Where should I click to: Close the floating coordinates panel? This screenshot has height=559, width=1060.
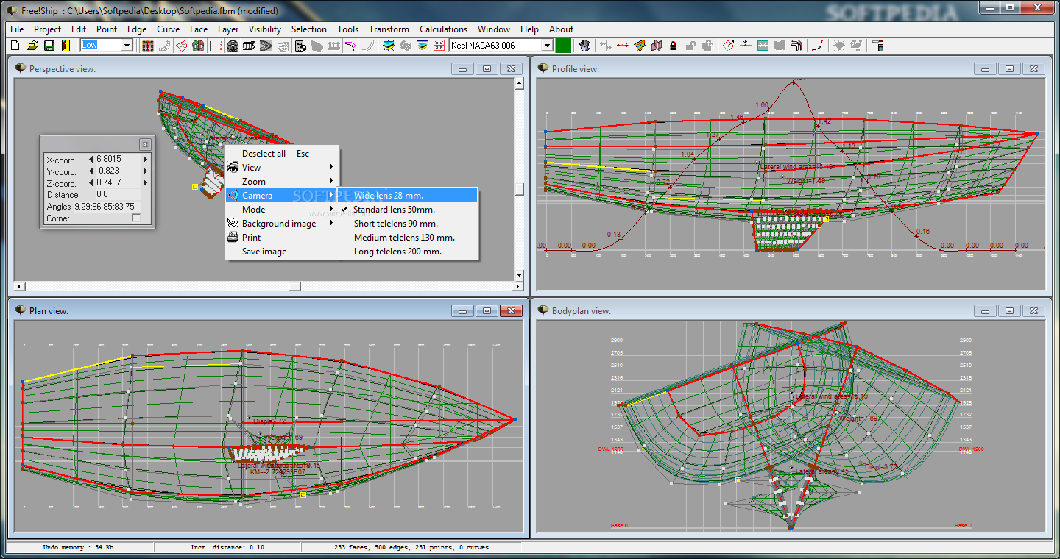145,144
